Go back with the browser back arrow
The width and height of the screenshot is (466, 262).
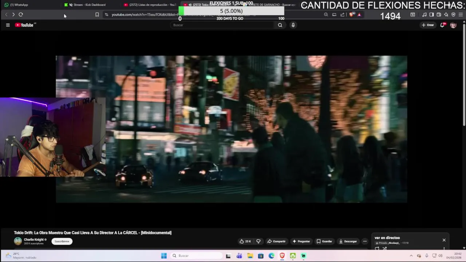[6, 15]
